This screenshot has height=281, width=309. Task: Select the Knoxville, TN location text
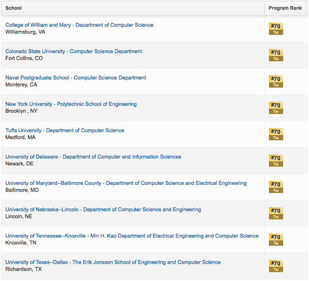[21, 243]
